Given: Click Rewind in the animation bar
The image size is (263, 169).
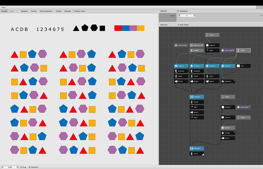Looking at the screenshot, I should point(33,167).
